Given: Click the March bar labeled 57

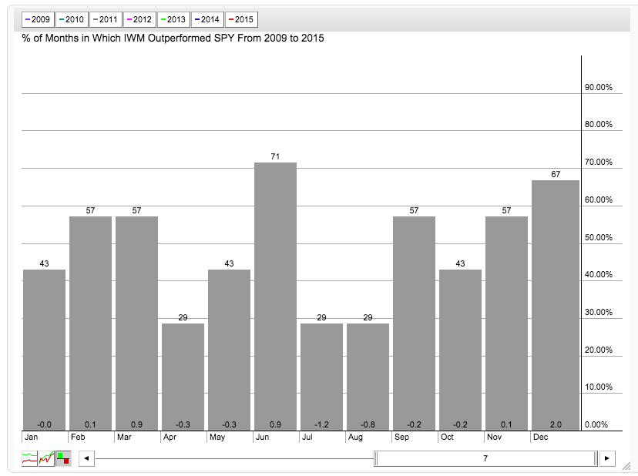Looking at the screenshot, I should [136, 323].
